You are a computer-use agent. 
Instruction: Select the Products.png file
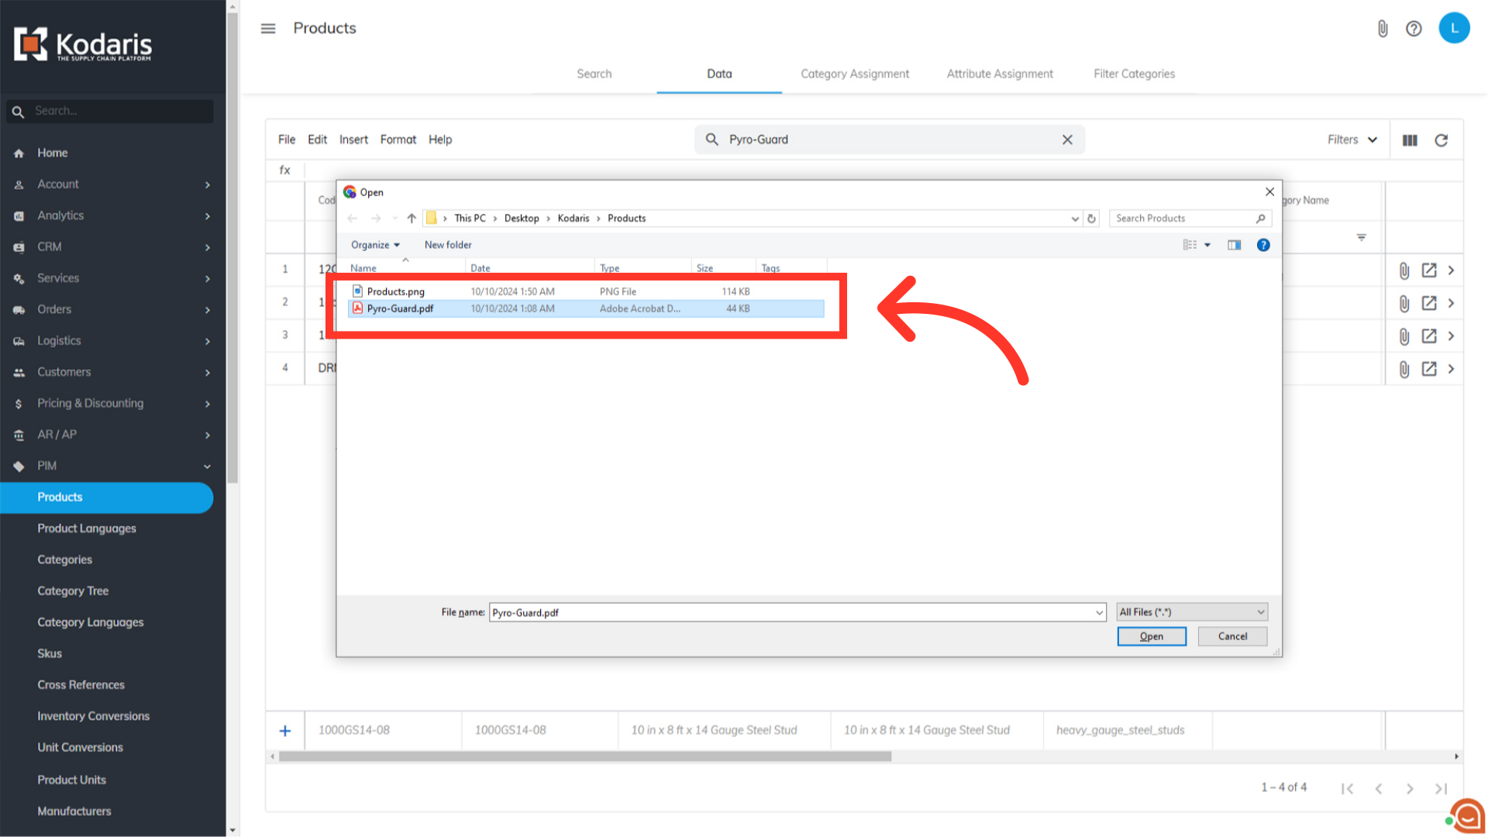tap(395, 291)
